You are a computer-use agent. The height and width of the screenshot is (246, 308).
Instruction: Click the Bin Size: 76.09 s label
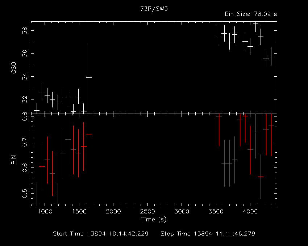(251, 14)
